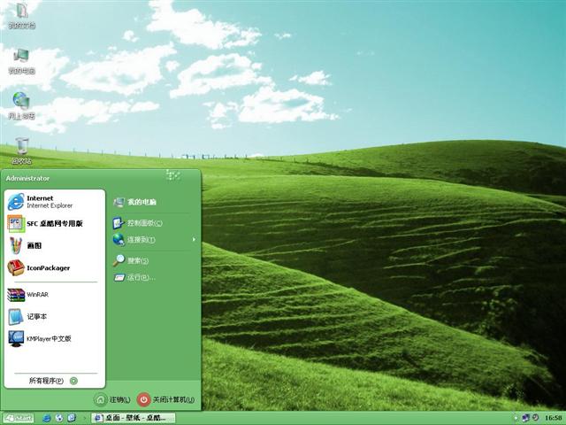Open 画图 (Paint) from the Start menu
The height and width of the screenshot is (425, 566).
tap(54, 246)
